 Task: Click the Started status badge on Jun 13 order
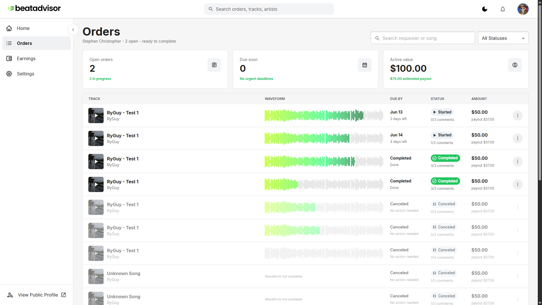442,112
